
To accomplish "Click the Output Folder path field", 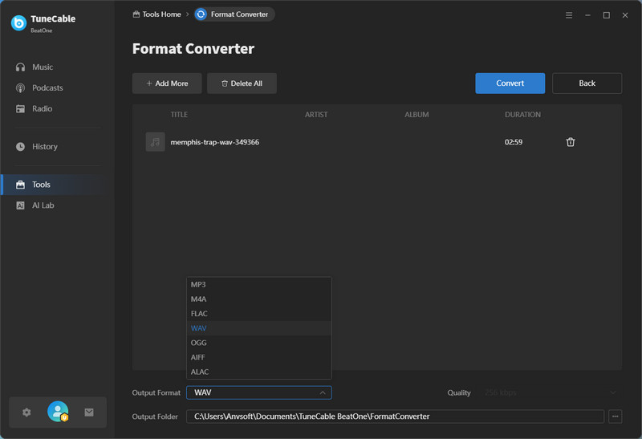I will click(x=395, y=417).
